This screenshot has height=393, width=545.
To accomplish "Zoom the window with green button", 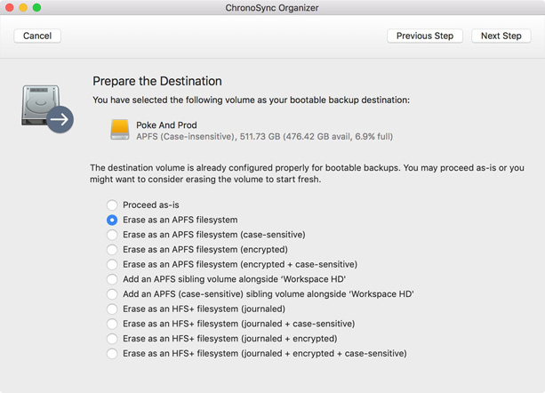I will (x=36, y=7).
